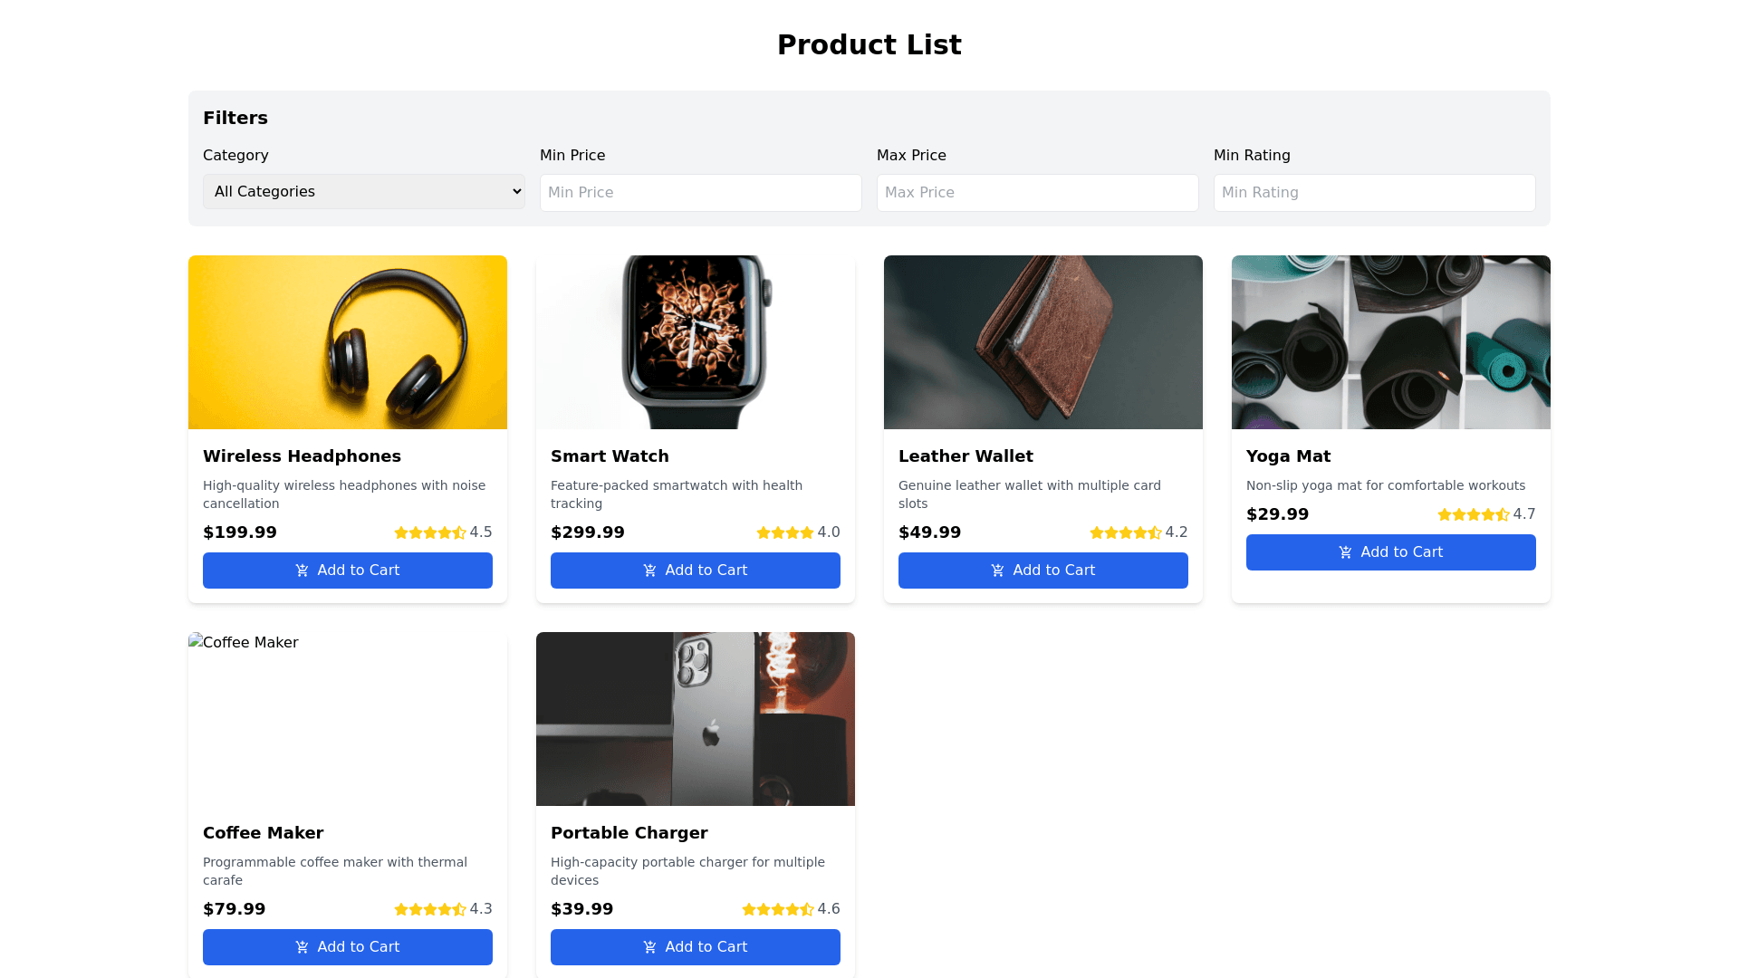Click the Yoga Mat star rating

(x=1474, y=514)
